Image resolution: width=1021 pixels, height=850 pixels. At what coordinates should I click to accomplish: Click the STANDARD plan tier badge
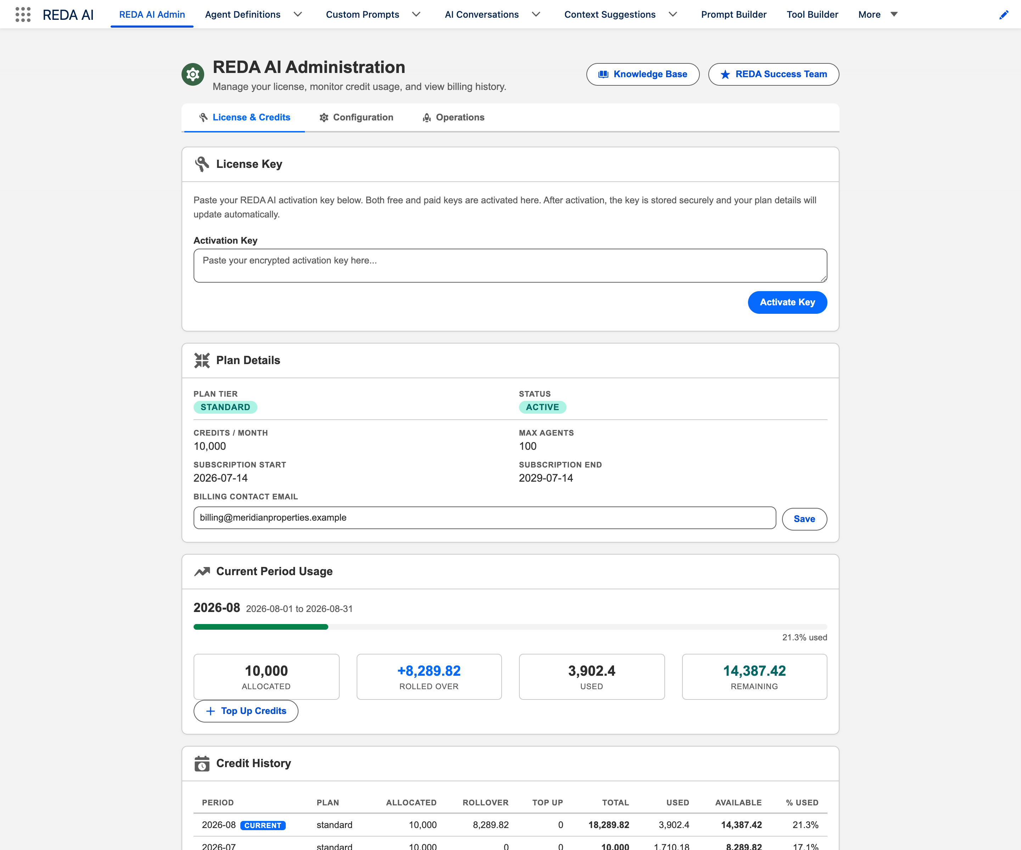[x=225, y=407]
